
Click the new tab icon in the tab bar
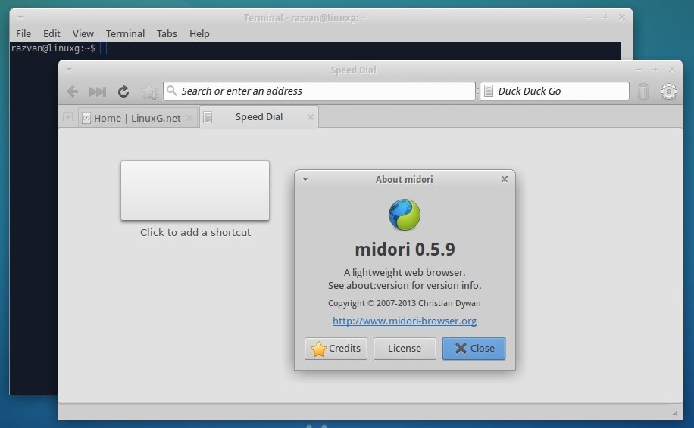(68, 117)
